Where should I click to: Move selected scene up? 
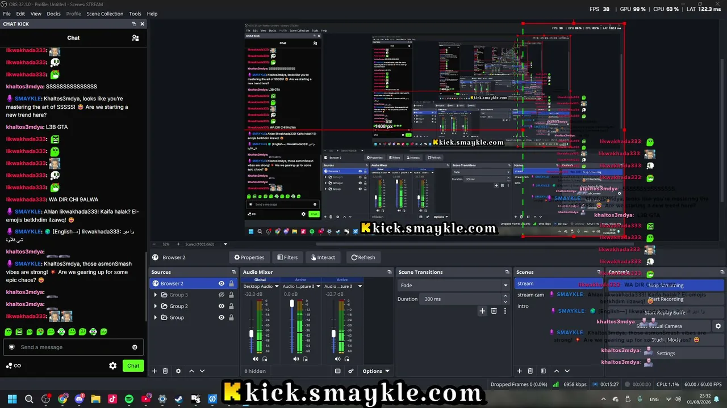[557, 371]
